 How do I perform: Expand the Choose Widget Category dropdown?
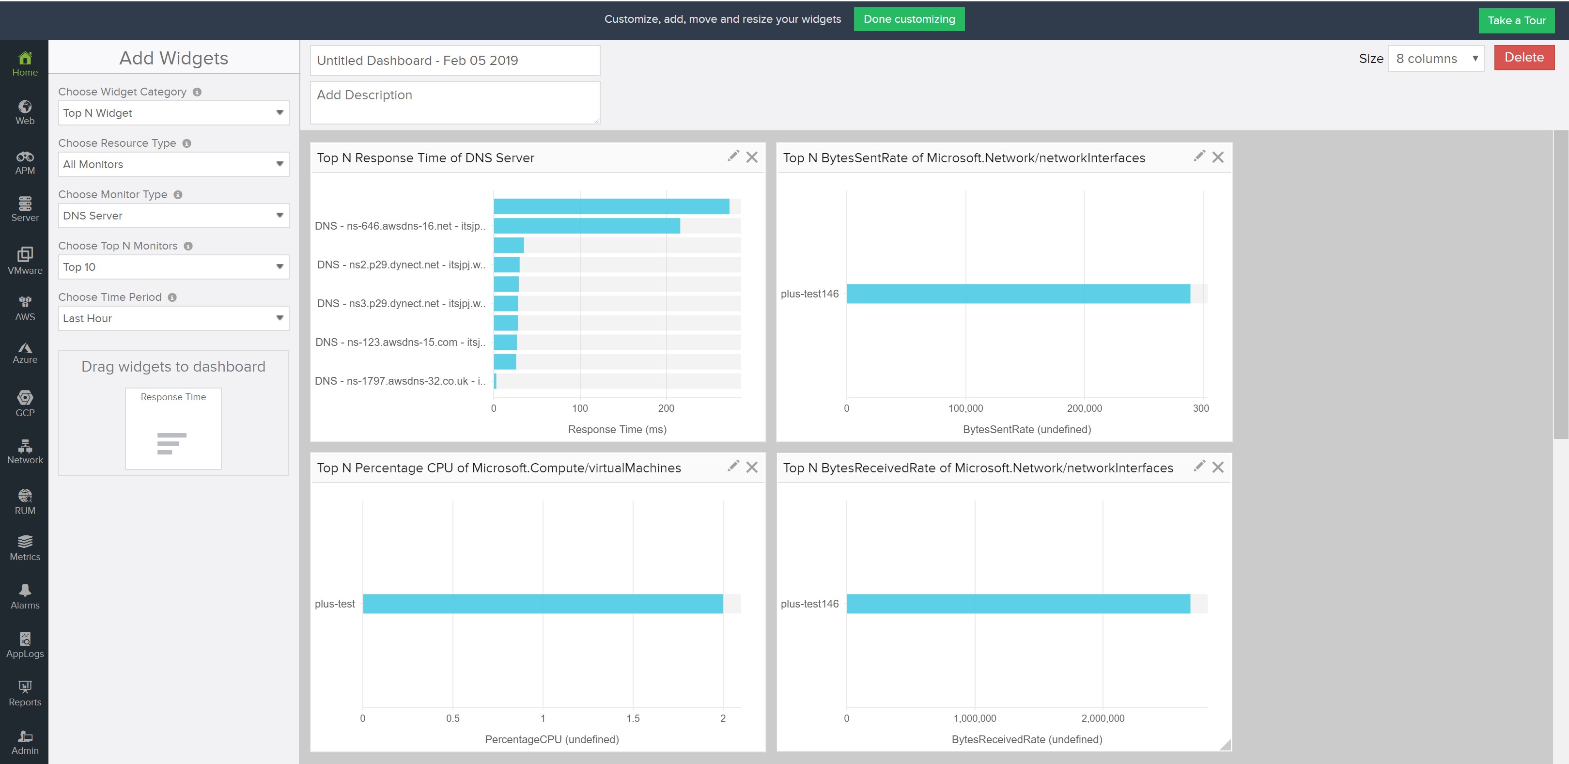pos(173,113)
